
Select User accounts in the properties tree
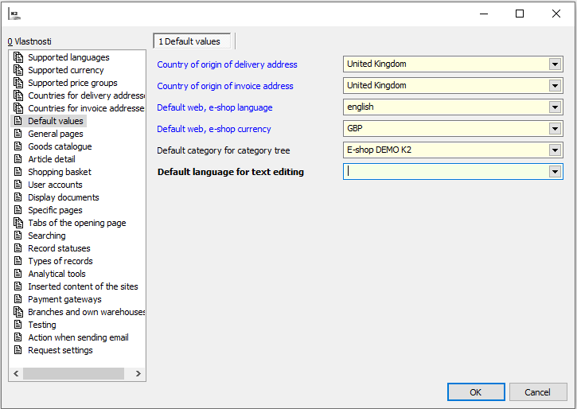[55, 185]
